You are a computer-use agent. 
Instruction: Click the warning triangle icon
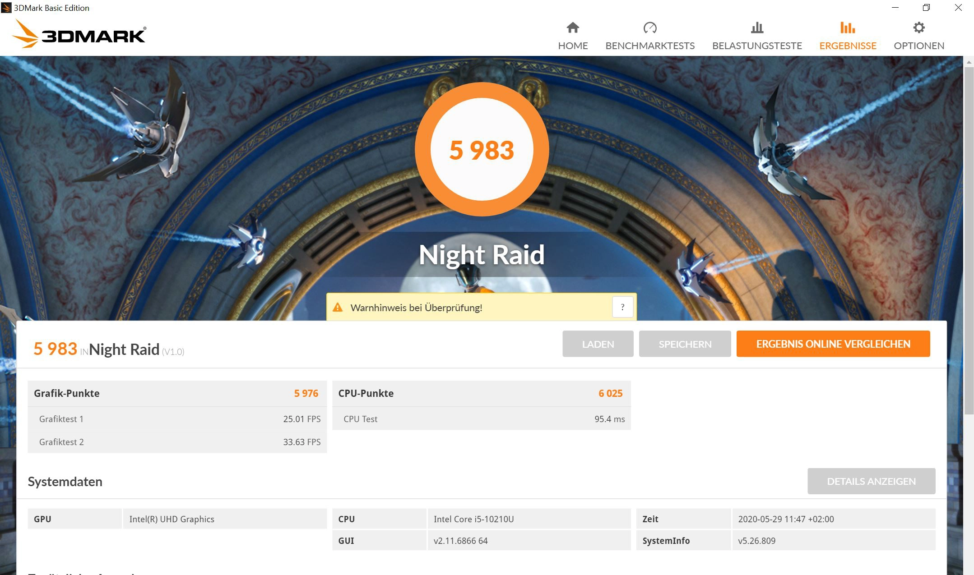338,308
